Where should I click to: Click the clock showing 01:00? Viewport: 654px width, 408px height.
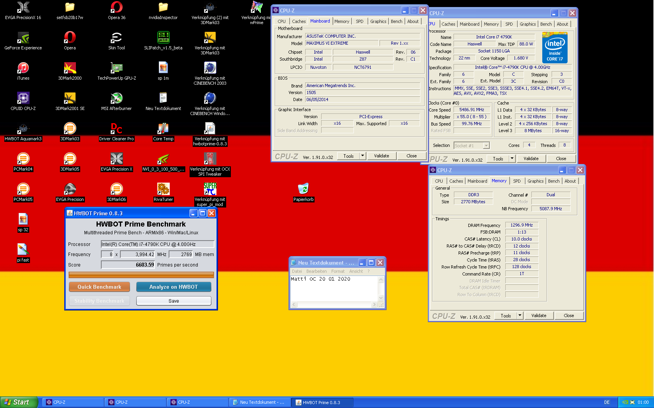point(643,402)
